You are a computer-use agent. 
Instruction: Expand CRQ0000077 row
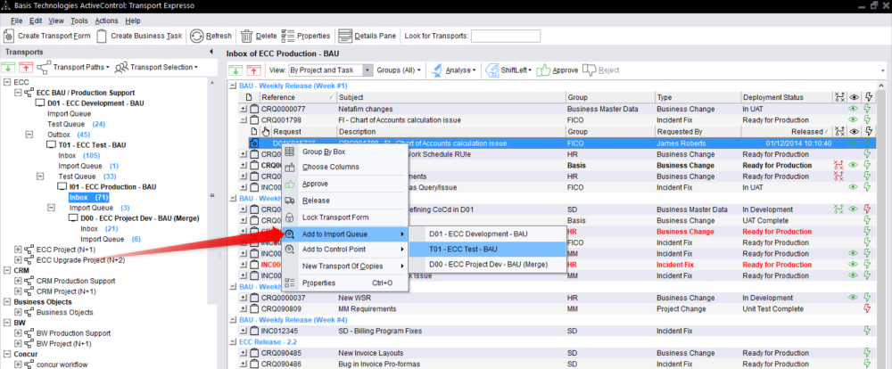(x=244, y=109)
